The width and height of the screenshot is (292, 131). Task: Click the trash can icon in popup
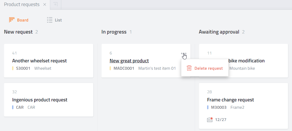(x=189, y=68)
